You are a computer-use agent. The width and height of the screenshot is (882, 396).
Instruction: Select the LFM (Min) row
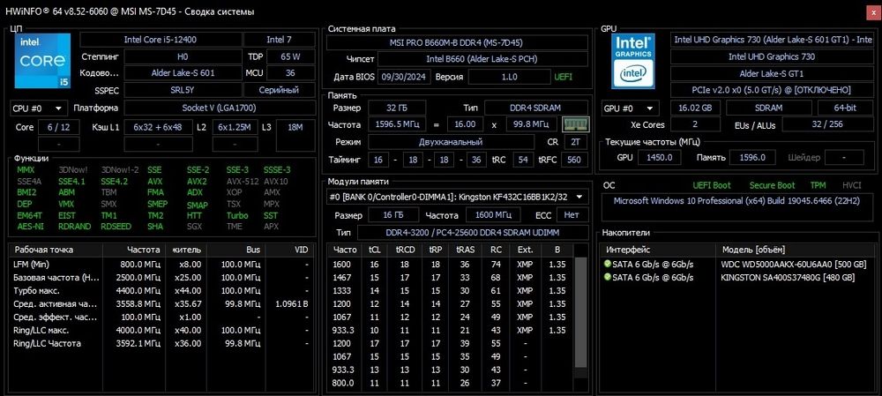tap(161, 264)
